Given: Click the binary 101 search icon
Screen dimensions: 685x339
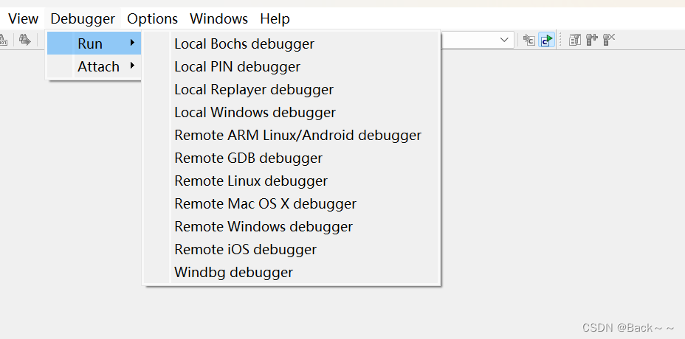Looking at the screenshot, I should point(3,40).
